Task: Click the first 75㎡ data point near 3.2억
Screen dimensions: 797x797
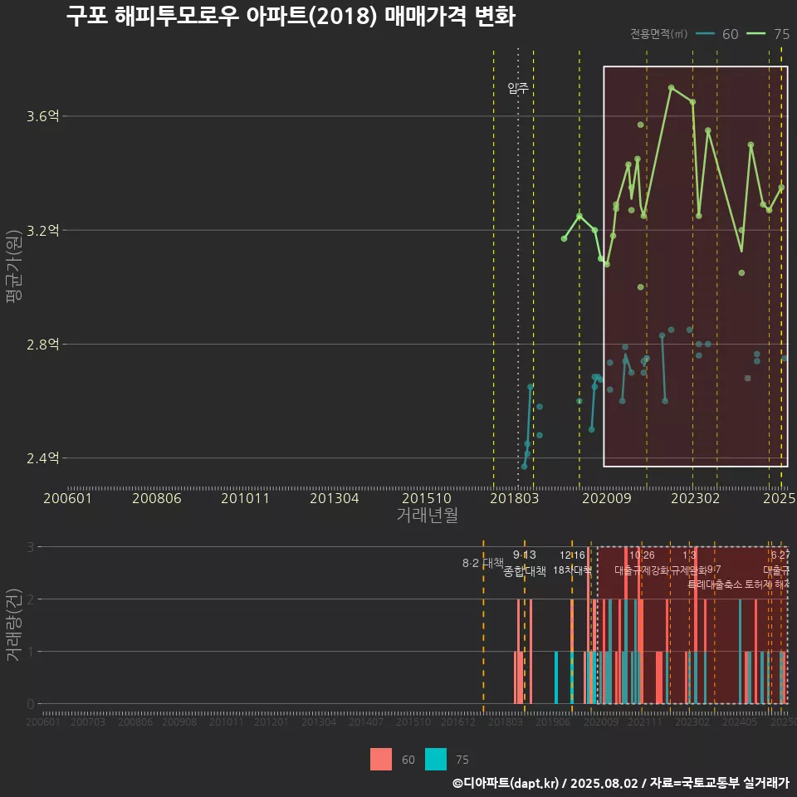Action: click(x=564, y=238)
